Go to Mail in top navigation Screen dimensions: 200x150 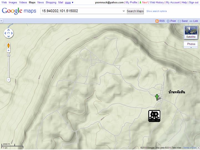point(61,2)
